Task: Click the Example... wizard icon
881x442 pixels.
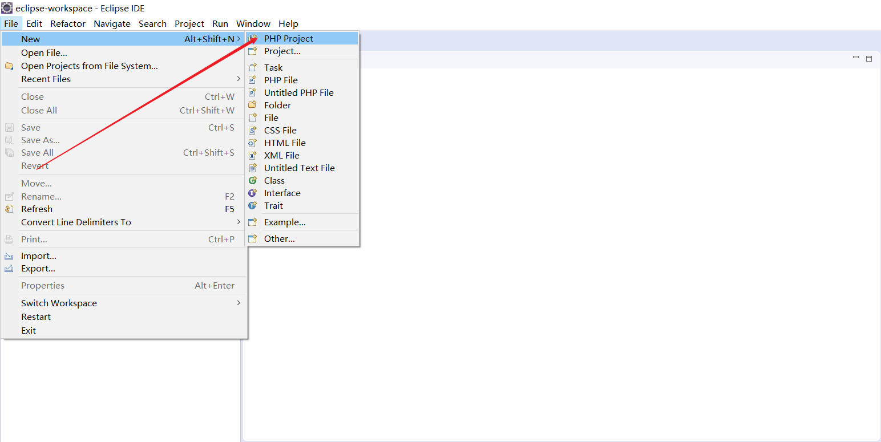Action: pyautogui.click(x=253, y=222)
